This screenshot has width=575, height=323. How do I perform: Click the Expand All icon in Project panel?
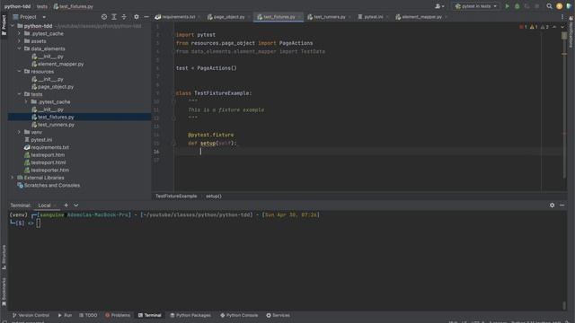(x=114, y=17)
